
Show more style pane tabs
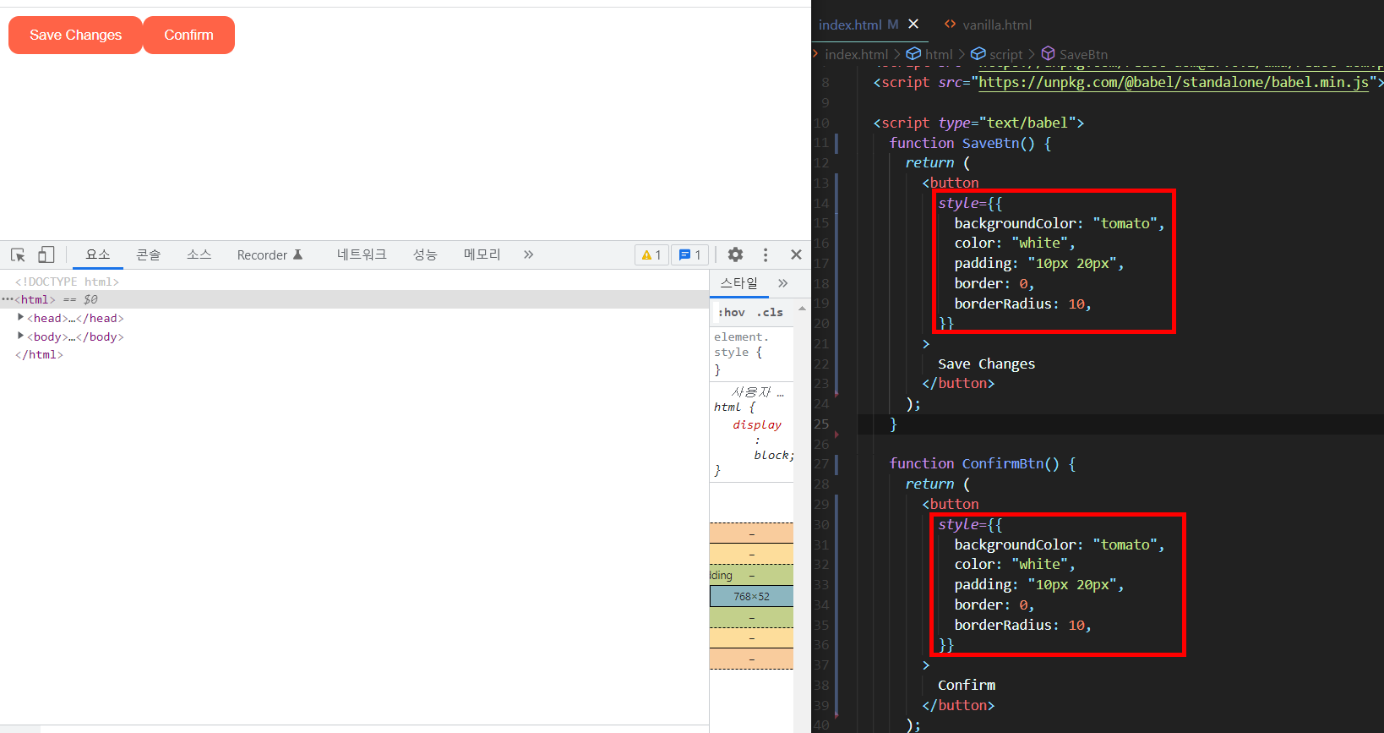pos(783,283)
